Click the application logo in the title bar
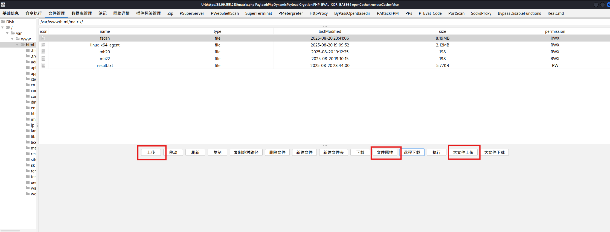Screen dimensions: 610x232 (3, 4)
